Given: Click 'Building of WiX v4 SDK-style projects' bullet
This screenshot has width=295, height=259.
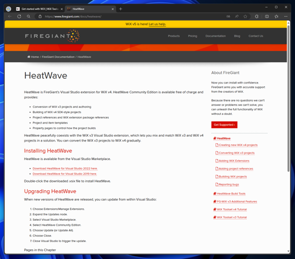Looking at the screenshot, I should [x=57, y=112].
